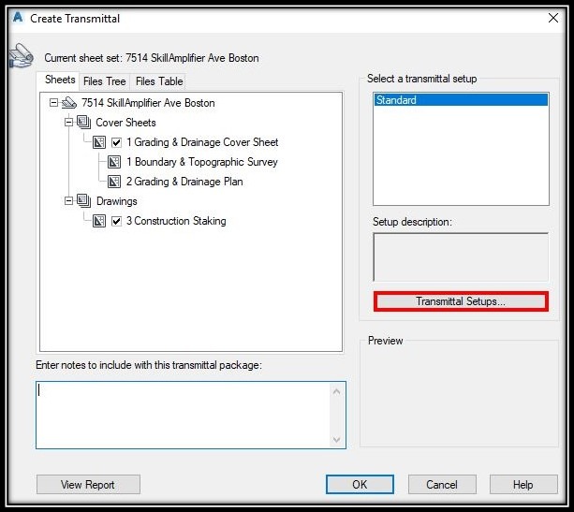Click the Setup description box
This screenshot has width=574, height=512.
click(x=461, y=256)
